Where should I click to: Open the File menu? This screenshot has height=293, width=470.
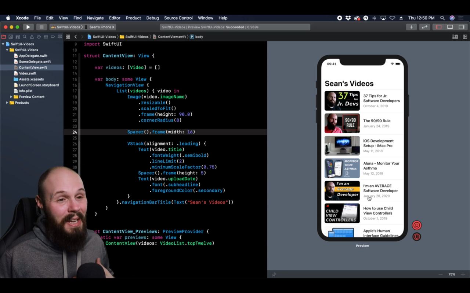point(37,18)
